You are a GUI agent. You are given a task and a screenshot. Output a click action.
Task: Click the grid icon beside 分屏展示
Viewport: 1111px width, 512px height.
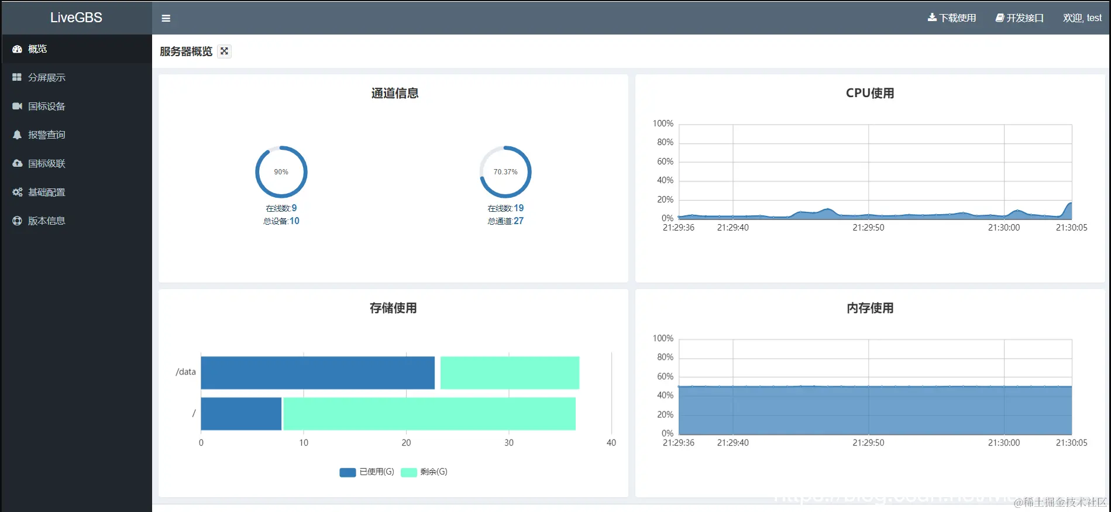[x=17, y=77]
